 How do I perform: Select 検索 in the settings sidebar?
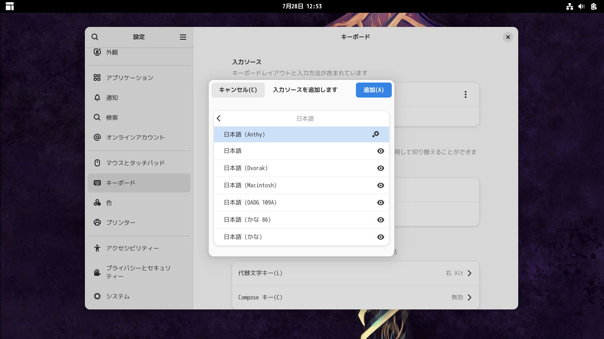click(x=139, y=117)
